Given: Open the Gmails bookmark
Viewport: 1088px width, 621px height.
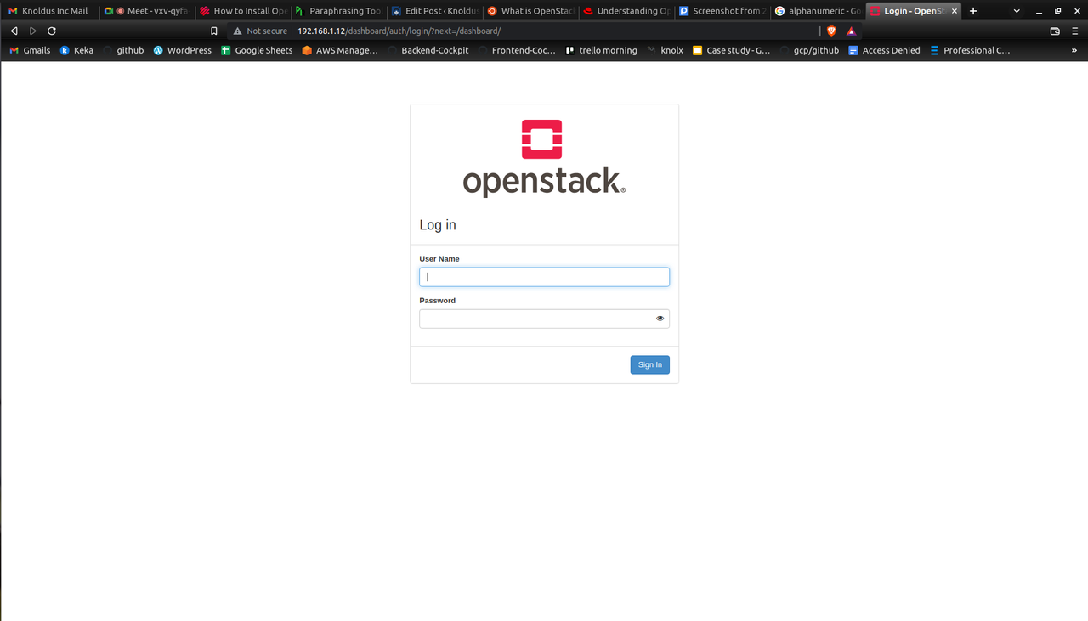Looking at the screenshot, I should 30,50.
